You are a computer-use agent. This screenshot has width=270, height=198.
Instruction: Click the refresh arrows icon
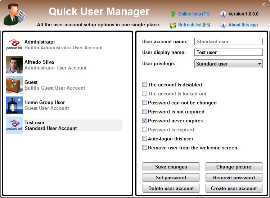[173, 25]
